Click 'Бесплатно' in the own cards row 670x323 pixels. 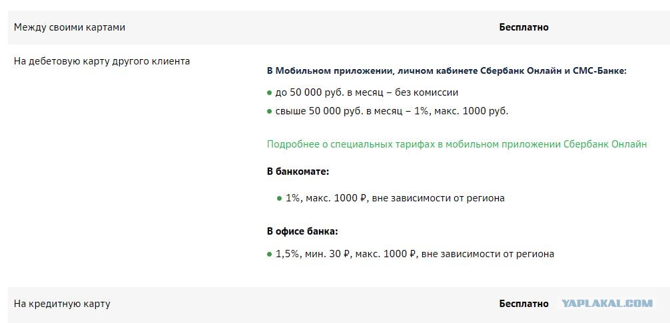[x=524, y=27]
